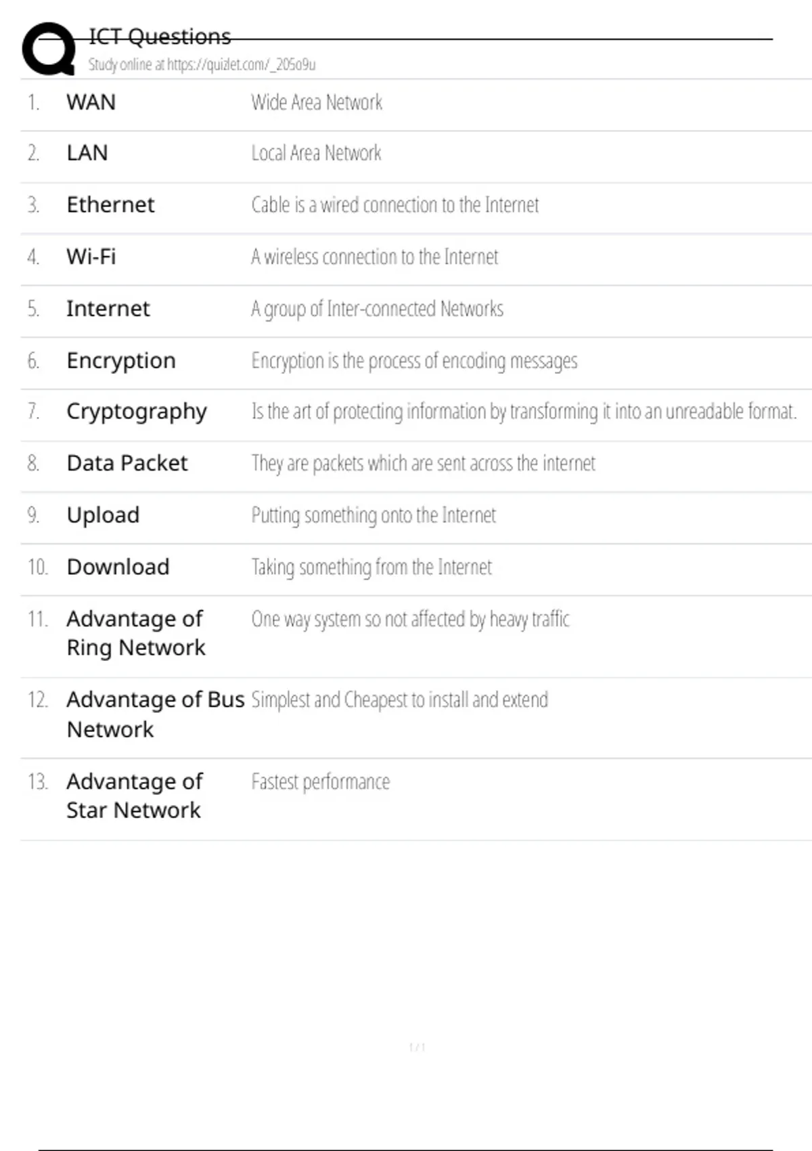
Task: Click Advantage of Ring Network term
Action: [x=135, y=633]
